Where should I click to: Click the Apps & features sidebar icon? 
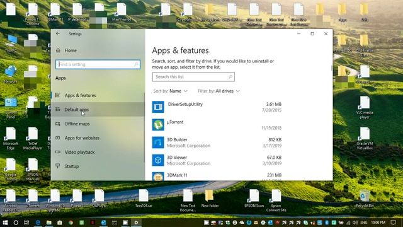[58, 95]
